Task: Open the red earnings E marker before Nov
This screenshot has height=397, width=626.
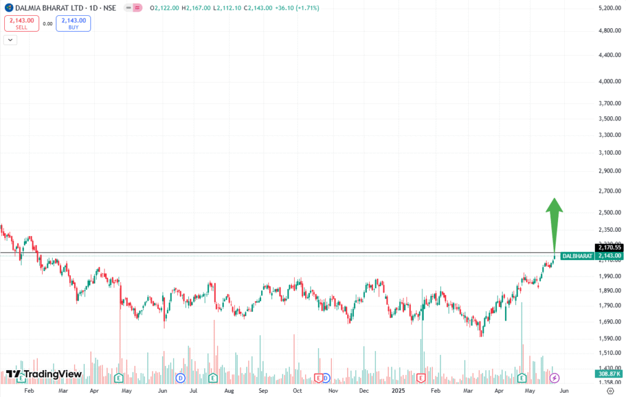Action: coord(318,377)
